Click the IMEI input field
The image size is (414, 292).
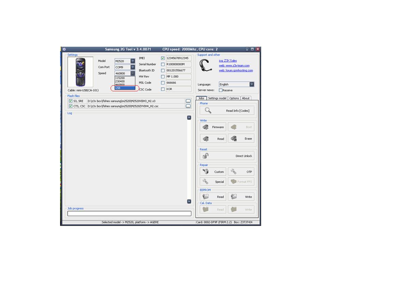[179, 58]
